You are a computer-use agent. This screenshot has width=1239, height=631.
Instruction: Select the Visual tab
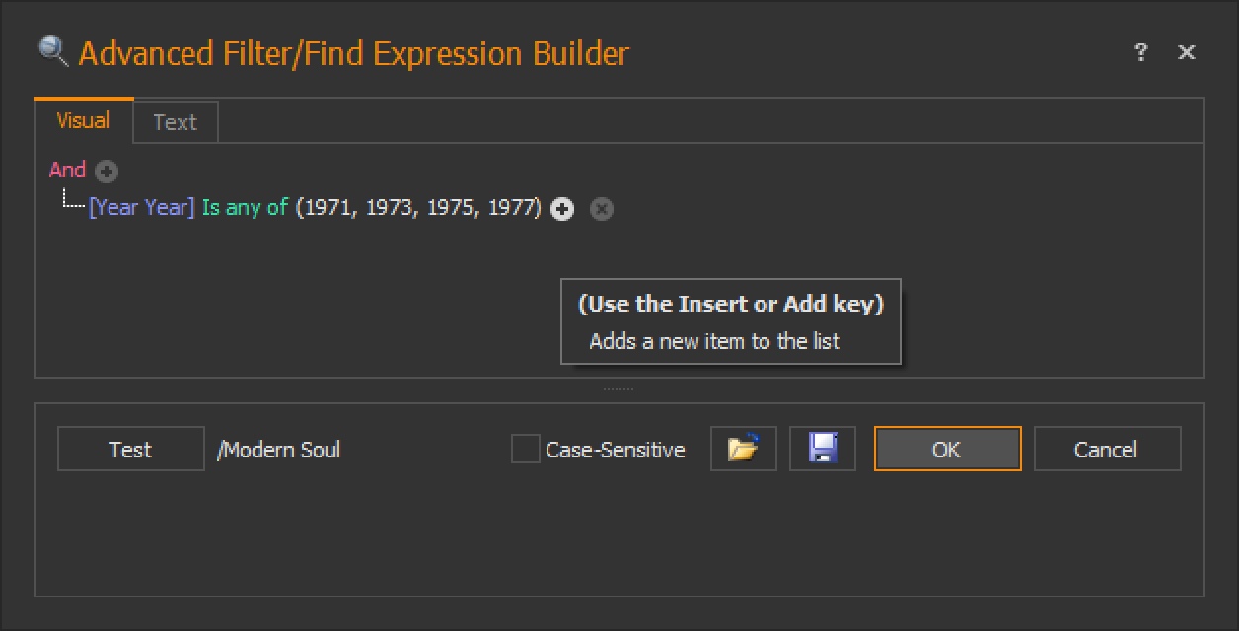click(83, 120)
